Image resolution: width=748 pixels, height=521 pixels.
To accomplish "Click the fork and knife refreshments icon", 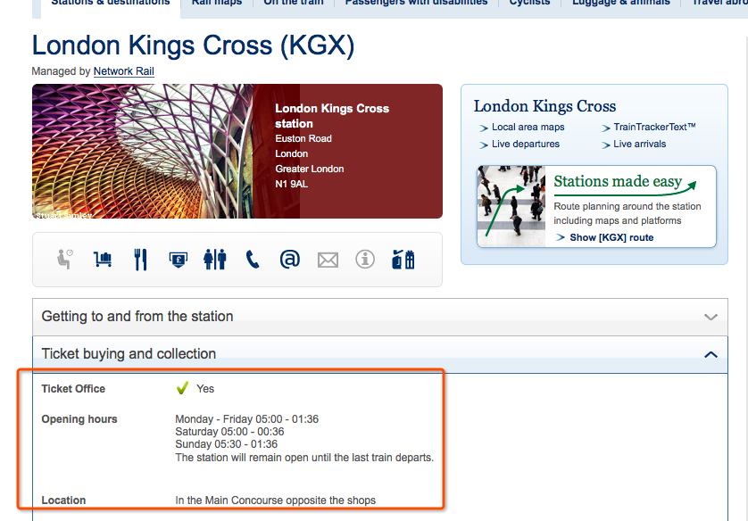I will pyautogui.click(x=140, y=260).
